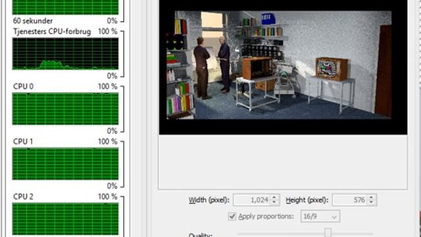Increase Width with the stepper up arrow
421x237 pixels.
pyautogui.click(x=274, y=197)
